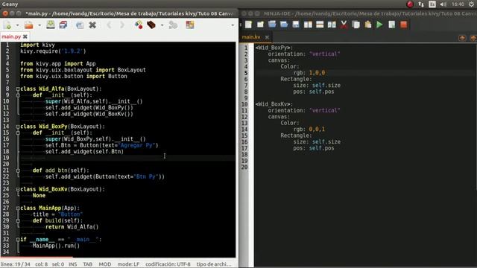477x268 pixels.
Task: Navigate forward with Geany's right arrow
Action: [x=122, y=25]
